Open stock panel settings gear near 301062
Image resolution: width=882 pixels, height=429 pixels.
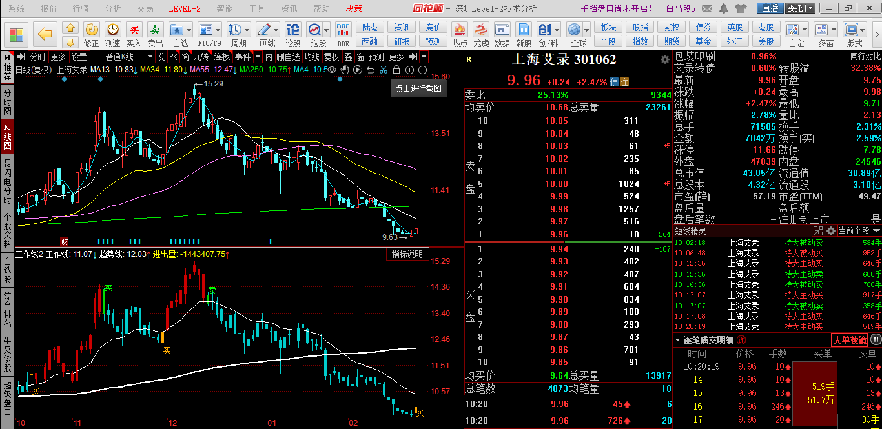point(665,59)
